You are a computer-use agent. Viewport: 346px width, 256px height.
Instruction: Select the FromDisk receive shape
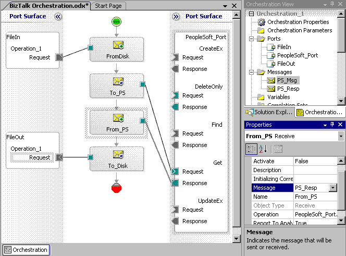tap(117, 50)
